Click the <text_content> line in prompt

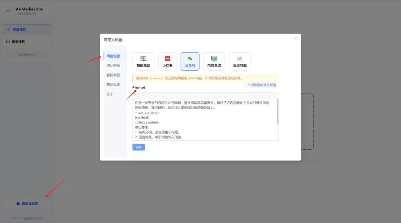click(147, 113)
